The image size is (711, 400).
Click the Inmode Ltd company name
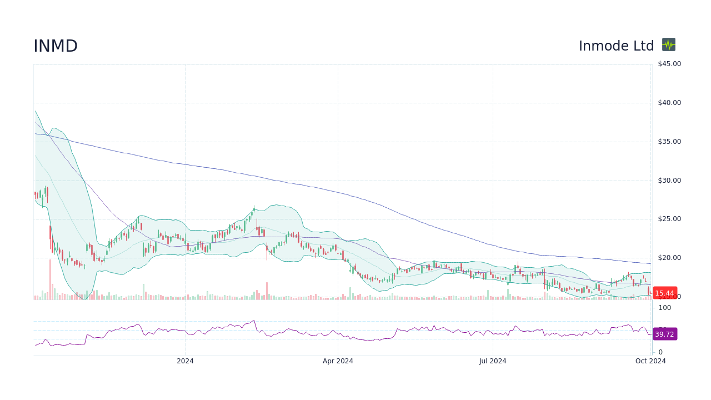(616, 46)
